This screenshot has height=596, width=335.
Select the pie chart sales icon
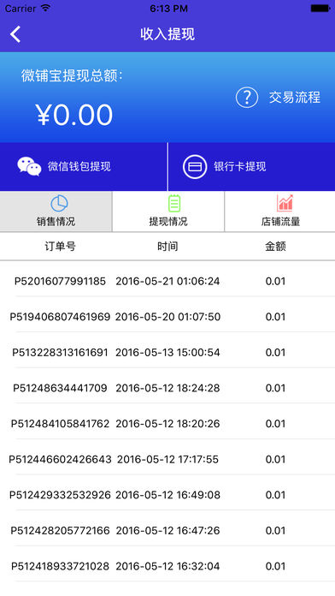coord(59,204)
